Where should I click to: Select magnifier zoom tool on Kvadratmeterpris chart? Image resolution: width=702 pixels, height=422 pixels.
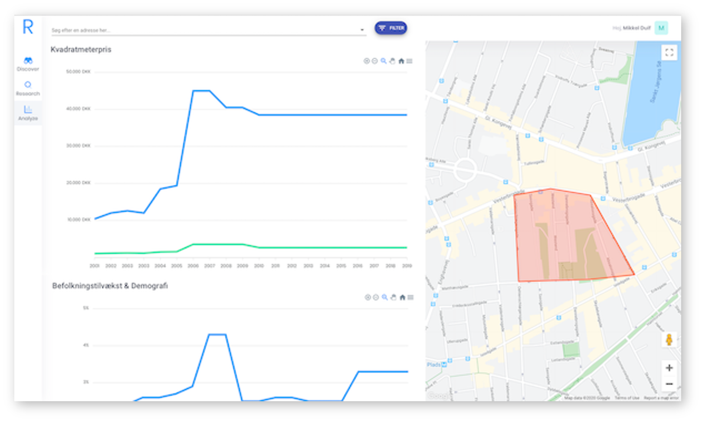pos(384,61)
